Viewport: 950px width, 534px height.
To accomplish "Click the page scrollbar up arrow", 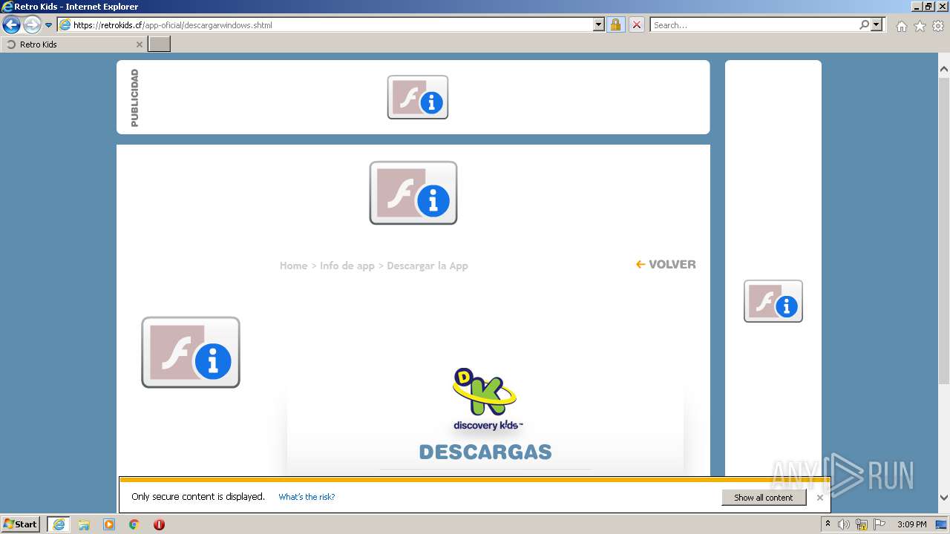I will click(x=944, y=69).
